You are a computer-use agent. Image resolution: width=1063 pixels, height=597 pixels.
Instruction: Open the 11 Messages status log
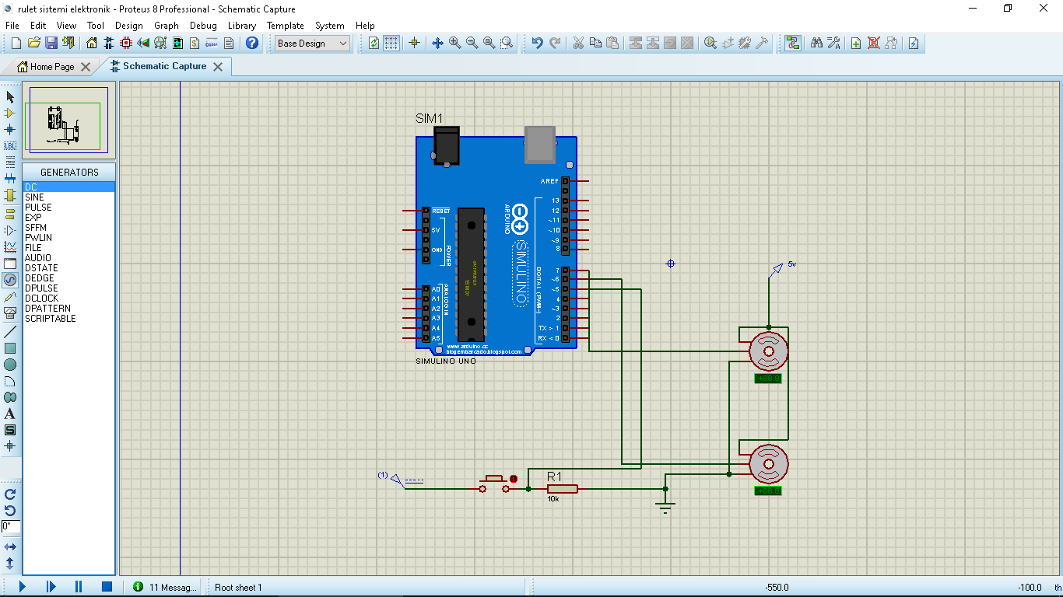(165, 587)
